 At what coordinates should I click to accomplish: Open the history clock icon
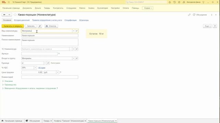click(x=175, y=2)
